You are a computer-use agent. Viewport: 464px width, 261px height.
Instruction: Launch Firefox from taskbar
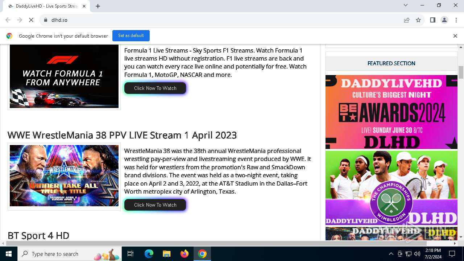point(185,254)
